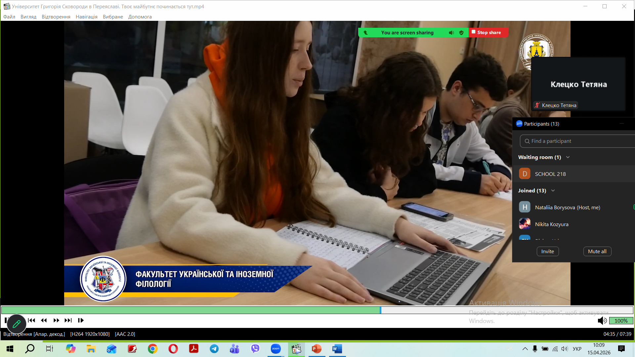Skip to the next file in the player
This screenshot has height=357, width=635.
pos(68,320)
